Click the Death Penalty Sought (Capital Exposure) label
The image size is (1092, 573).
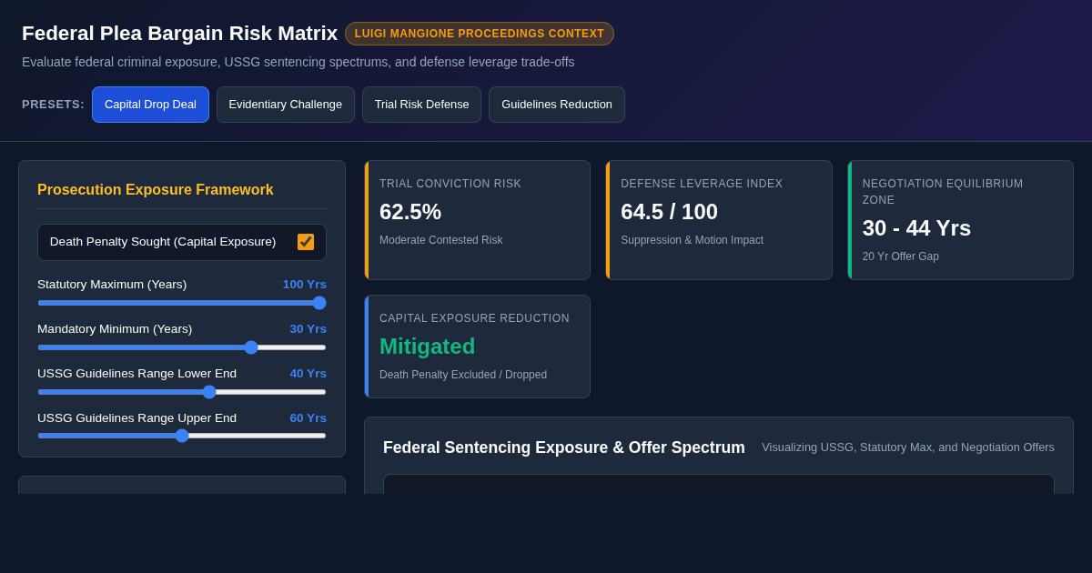click(x=163, y=242)
